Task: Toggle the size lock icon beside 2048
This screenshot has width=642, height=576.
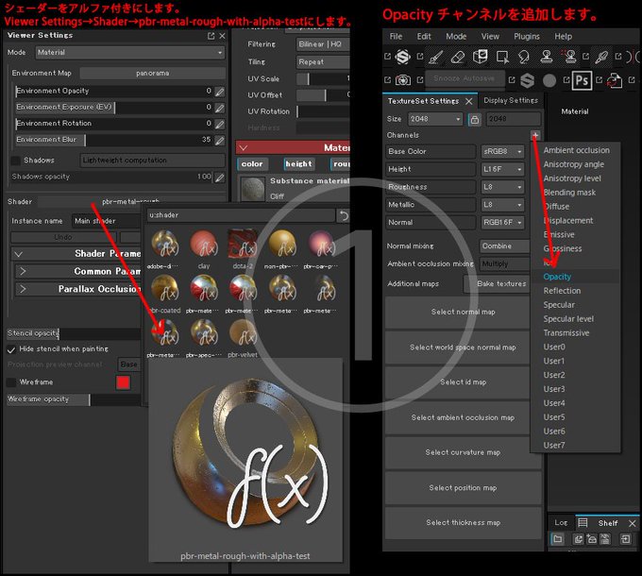Action: coord(475,120)
